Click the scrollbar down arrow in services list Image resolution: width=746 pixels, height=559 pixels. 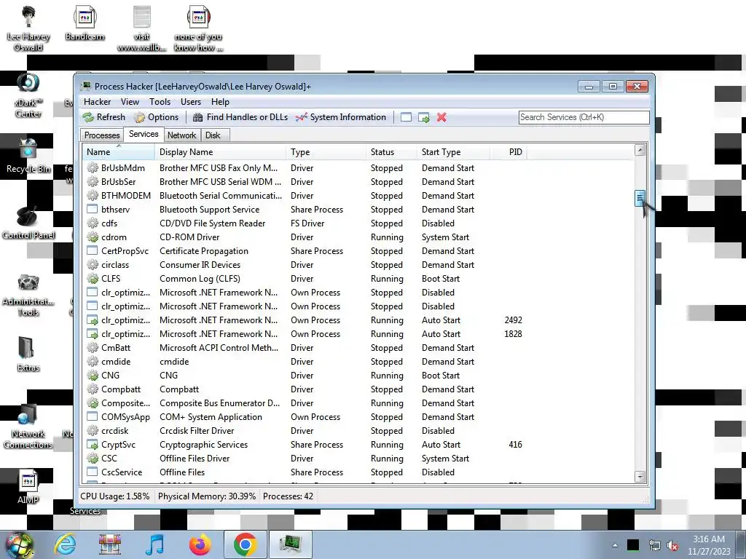640,476
